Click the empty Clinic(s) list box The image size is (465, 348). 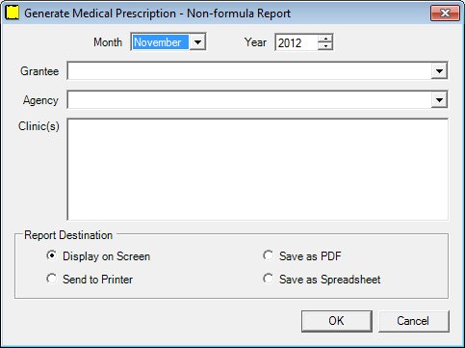(257, 170)
